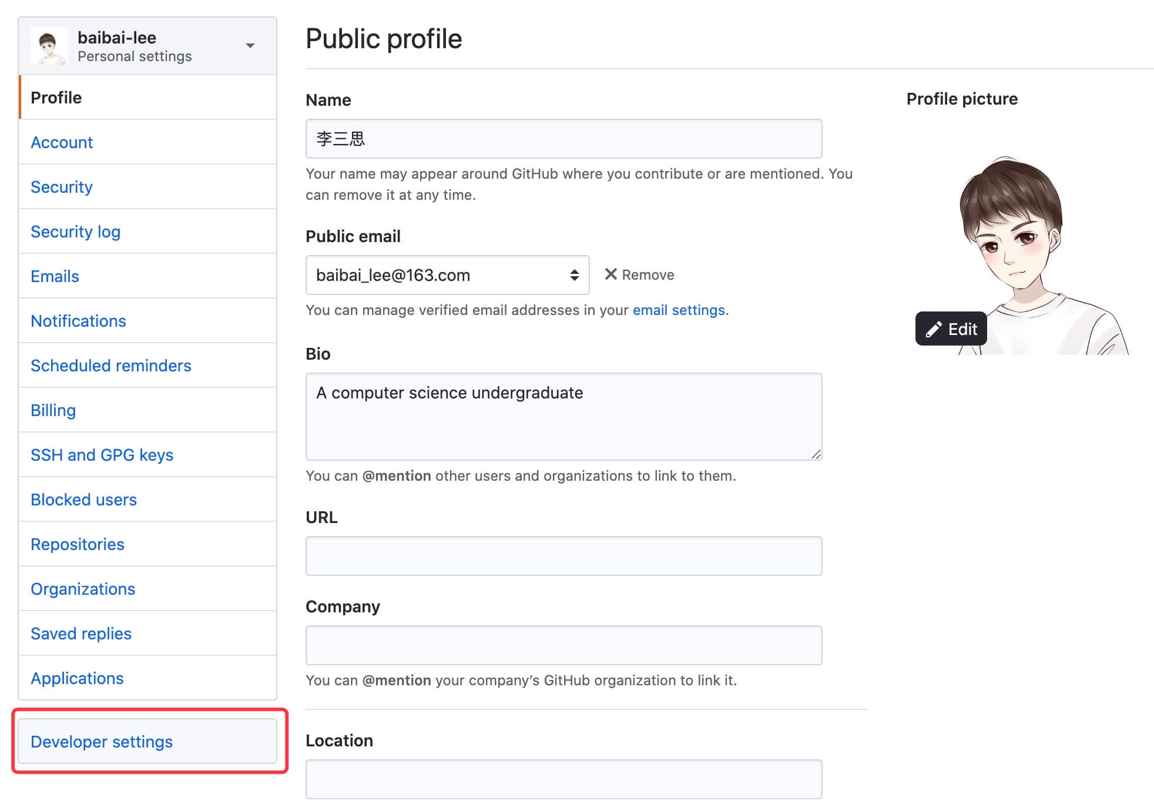Click the empty URL field

tap(563, 556)
